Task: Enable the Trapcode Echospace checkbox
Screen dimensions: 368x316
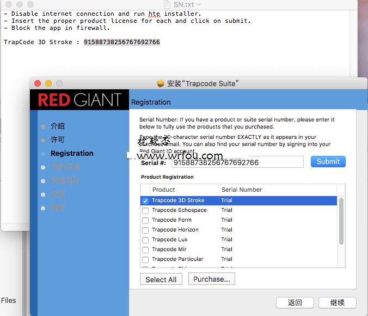Action: tap(145, 211)
